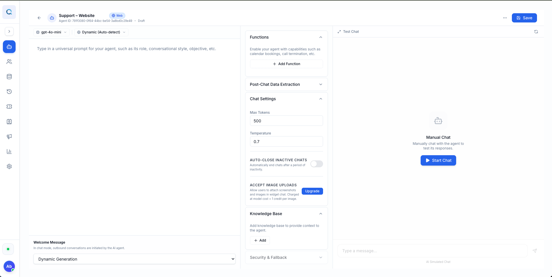
Task: Open the Agents robot icon in sidebar
Action: (9, 47)
